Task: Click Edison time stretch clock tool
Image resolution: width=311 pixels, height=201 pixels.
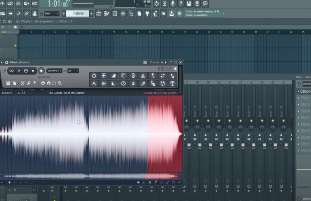Action: pos(123,83)
